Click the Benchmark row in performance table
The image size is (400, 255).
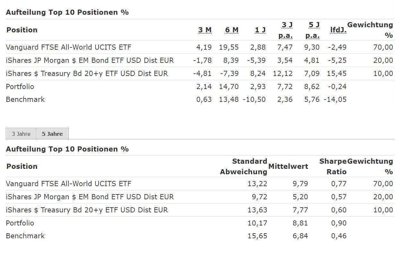click(x=25, y=100)
